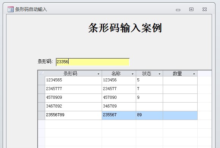Image resolution: width=220 pixels, height=148 pixels.
Task: Click the barcode cell 23556789
Action: pos(73,115)
